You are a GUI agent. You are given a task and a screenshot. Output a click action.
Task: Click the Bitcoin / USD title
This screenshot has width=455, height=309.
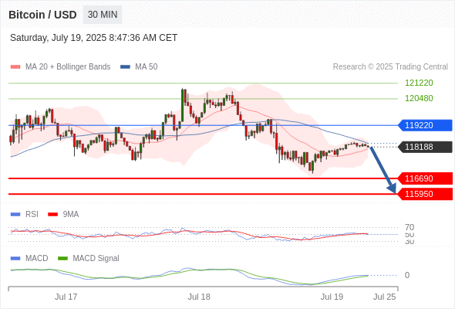[42, 15]
